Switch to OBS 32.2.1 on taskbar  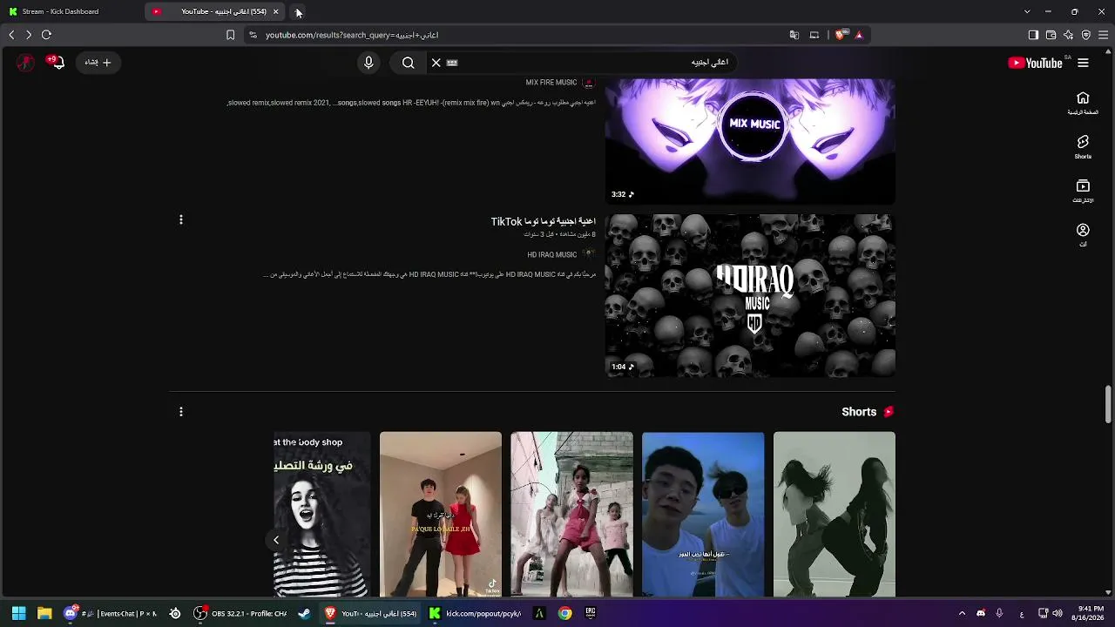coord(240,613)
